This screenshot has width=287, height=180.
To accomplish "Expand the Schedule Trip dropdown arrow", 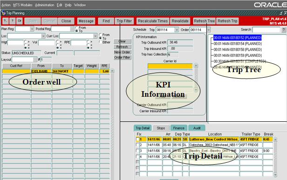I will coord(177,30).
